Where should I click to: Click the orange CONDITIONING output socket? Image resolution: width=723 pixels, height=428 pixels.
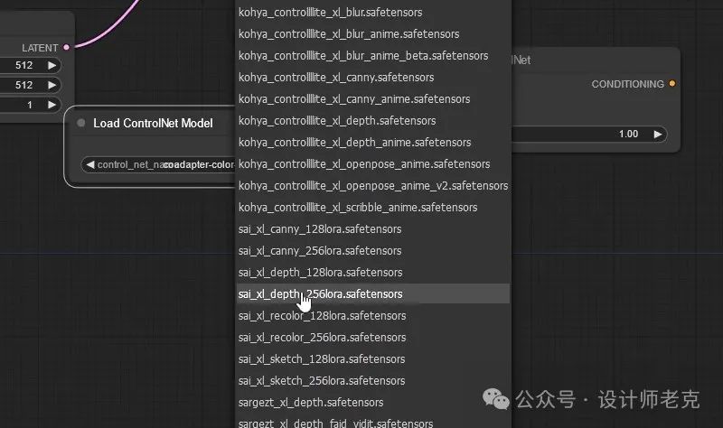pos(672,83)
